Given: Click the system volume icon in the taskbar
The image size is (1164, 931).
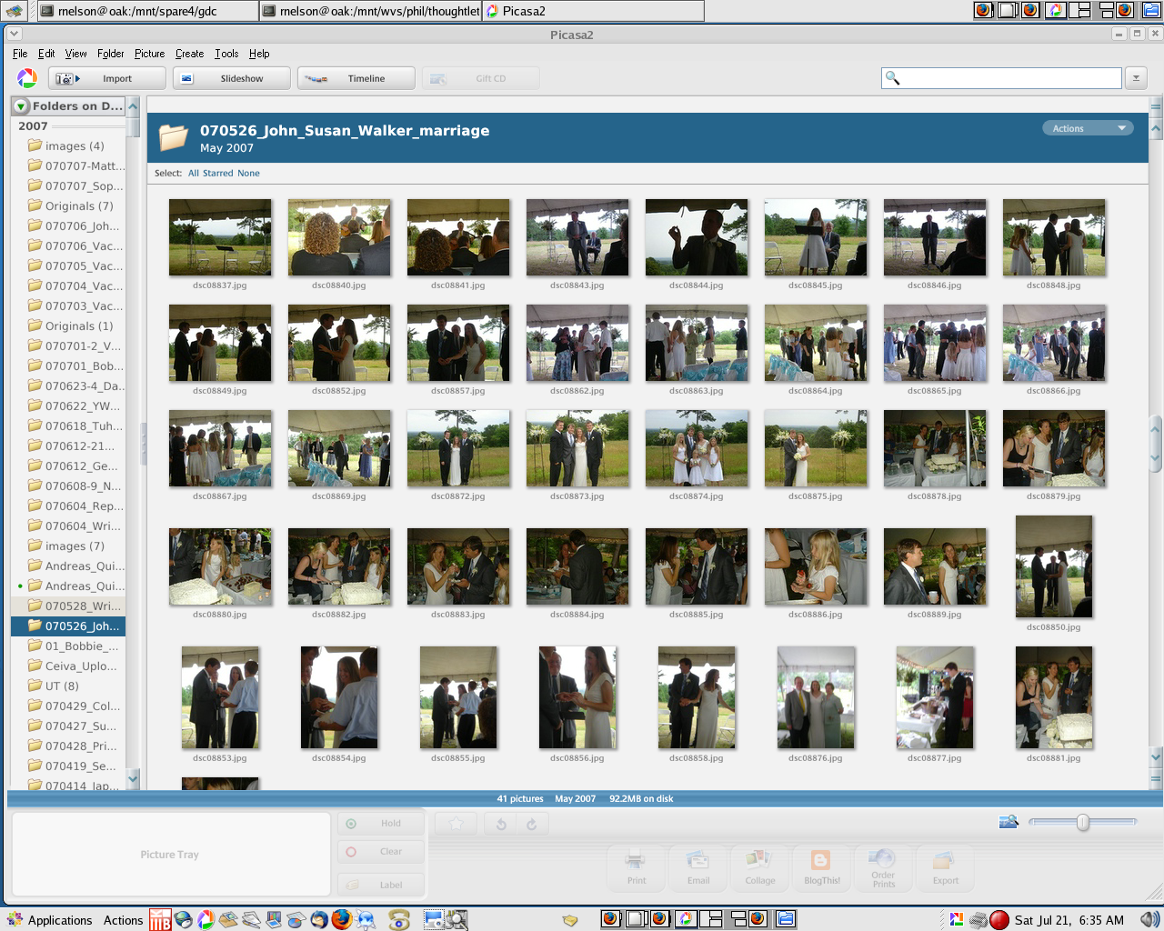Looking at the screenshot, I should [1149, 920].
